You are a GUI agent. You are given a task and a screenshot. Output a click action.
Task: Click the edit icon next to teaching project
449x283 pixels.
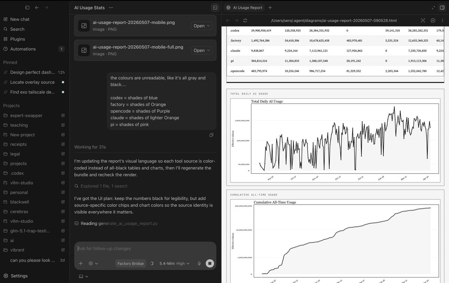click(x=63, y=125)
